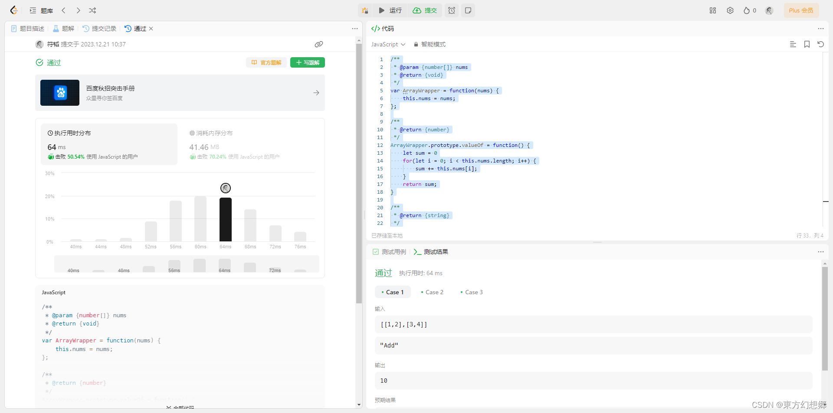Switch to 题目描述 tab
Viewport: 833px width, 413px height.
tap(28, 29)
